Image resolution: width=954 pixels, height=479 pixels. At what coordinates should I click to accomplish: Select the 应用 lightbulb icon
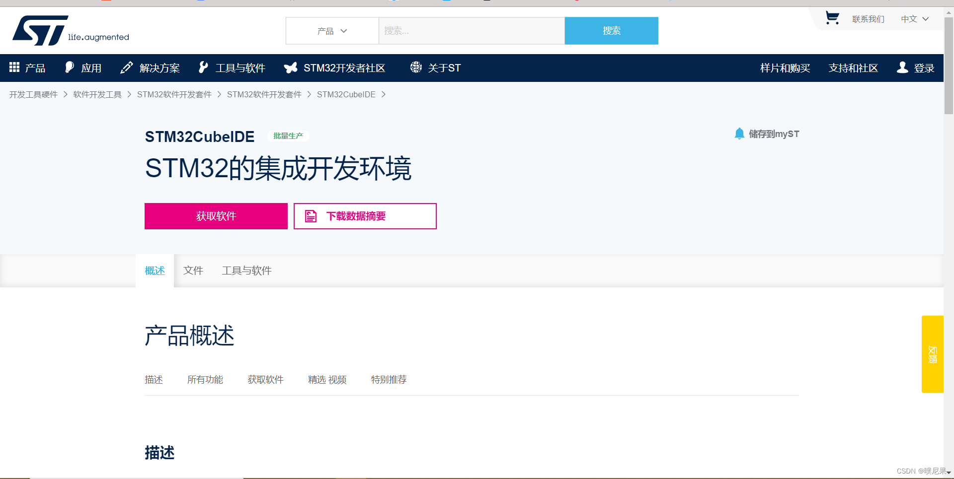click(x=69, y=67)
